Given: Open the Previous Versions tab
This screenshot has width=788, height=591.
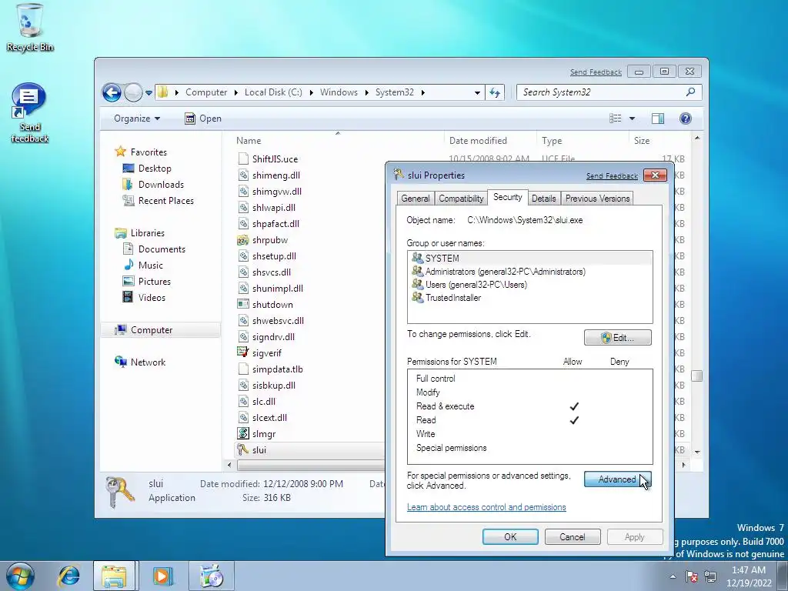Looking at the screenshot, I should point(597,199).
